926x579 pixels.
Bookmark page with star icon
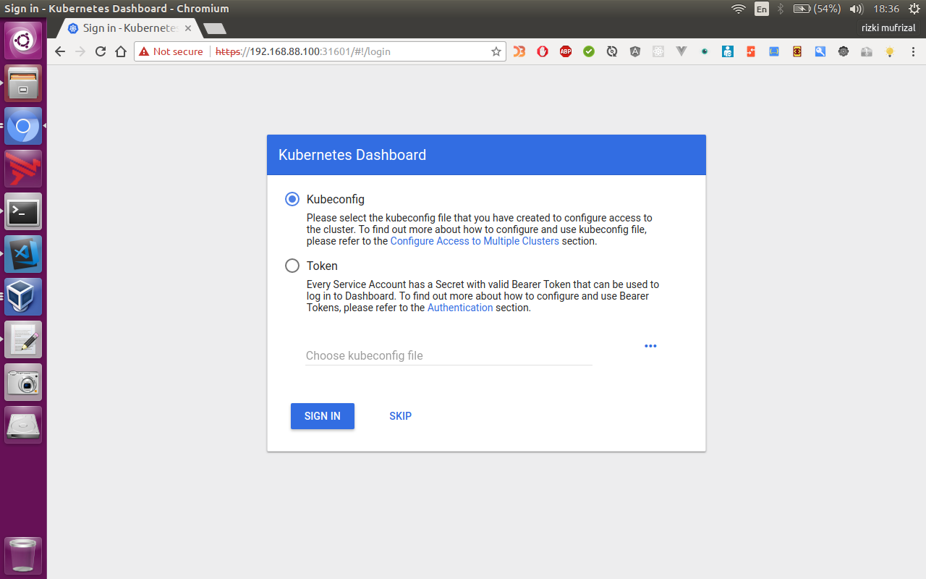pos(496,51)
